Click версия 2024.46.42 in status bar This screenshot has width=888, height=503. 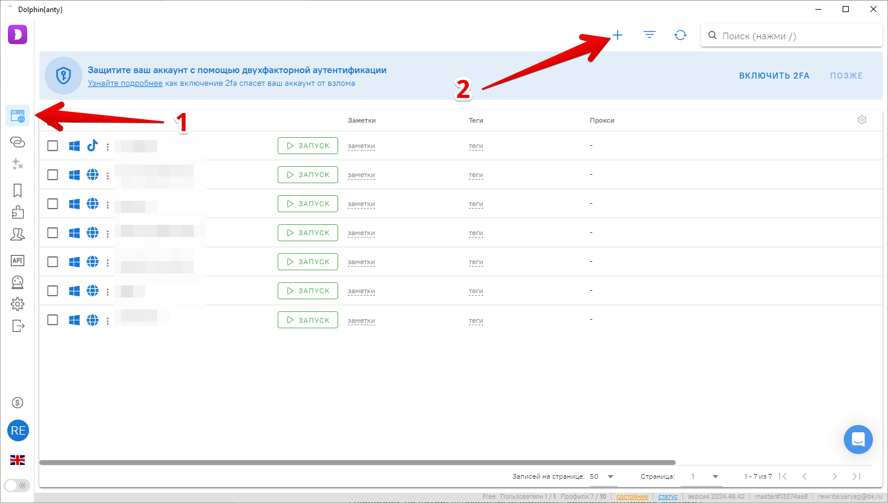[716, 497]
